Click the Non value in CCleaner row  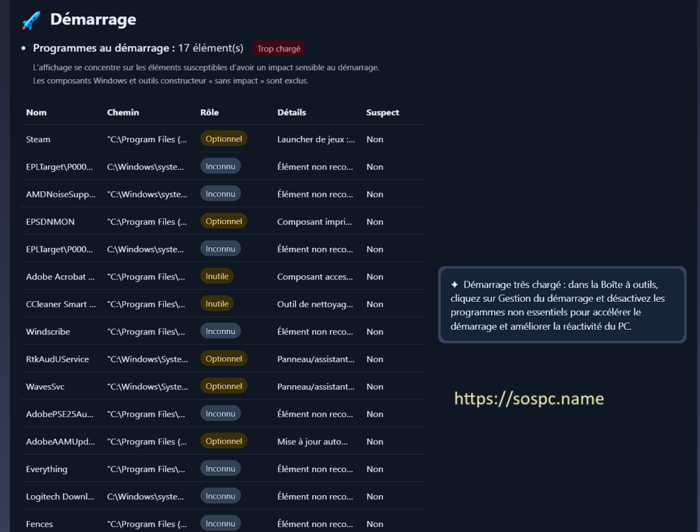[375, 304]
